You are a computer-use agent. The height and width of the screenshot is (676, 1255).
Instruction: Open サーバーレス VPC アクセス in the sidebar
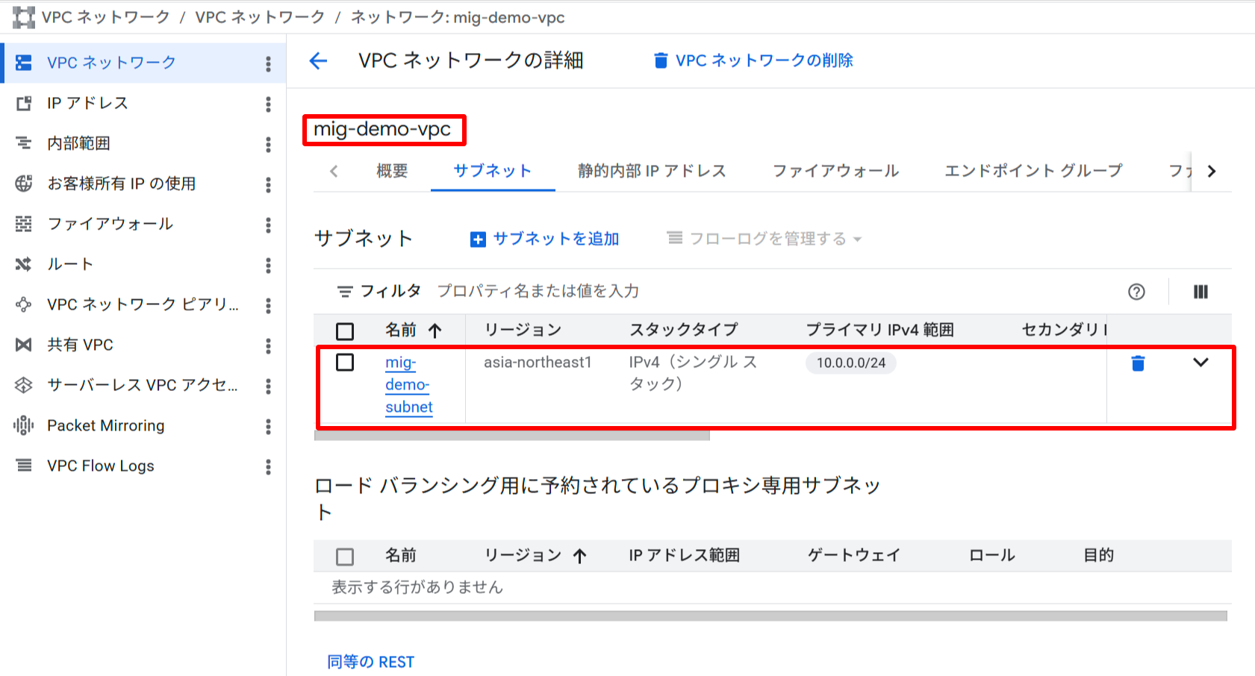(x=143, y=385)
